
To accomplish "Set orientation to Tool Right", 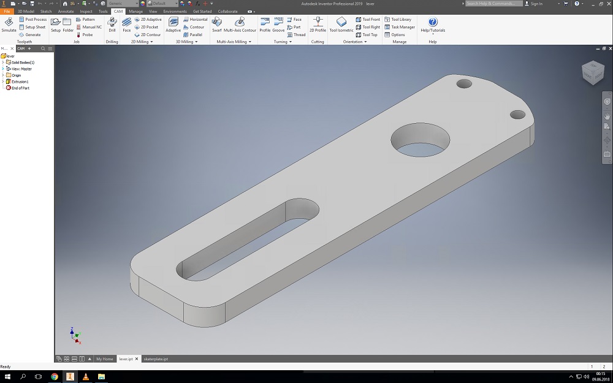I will (367, 27).
